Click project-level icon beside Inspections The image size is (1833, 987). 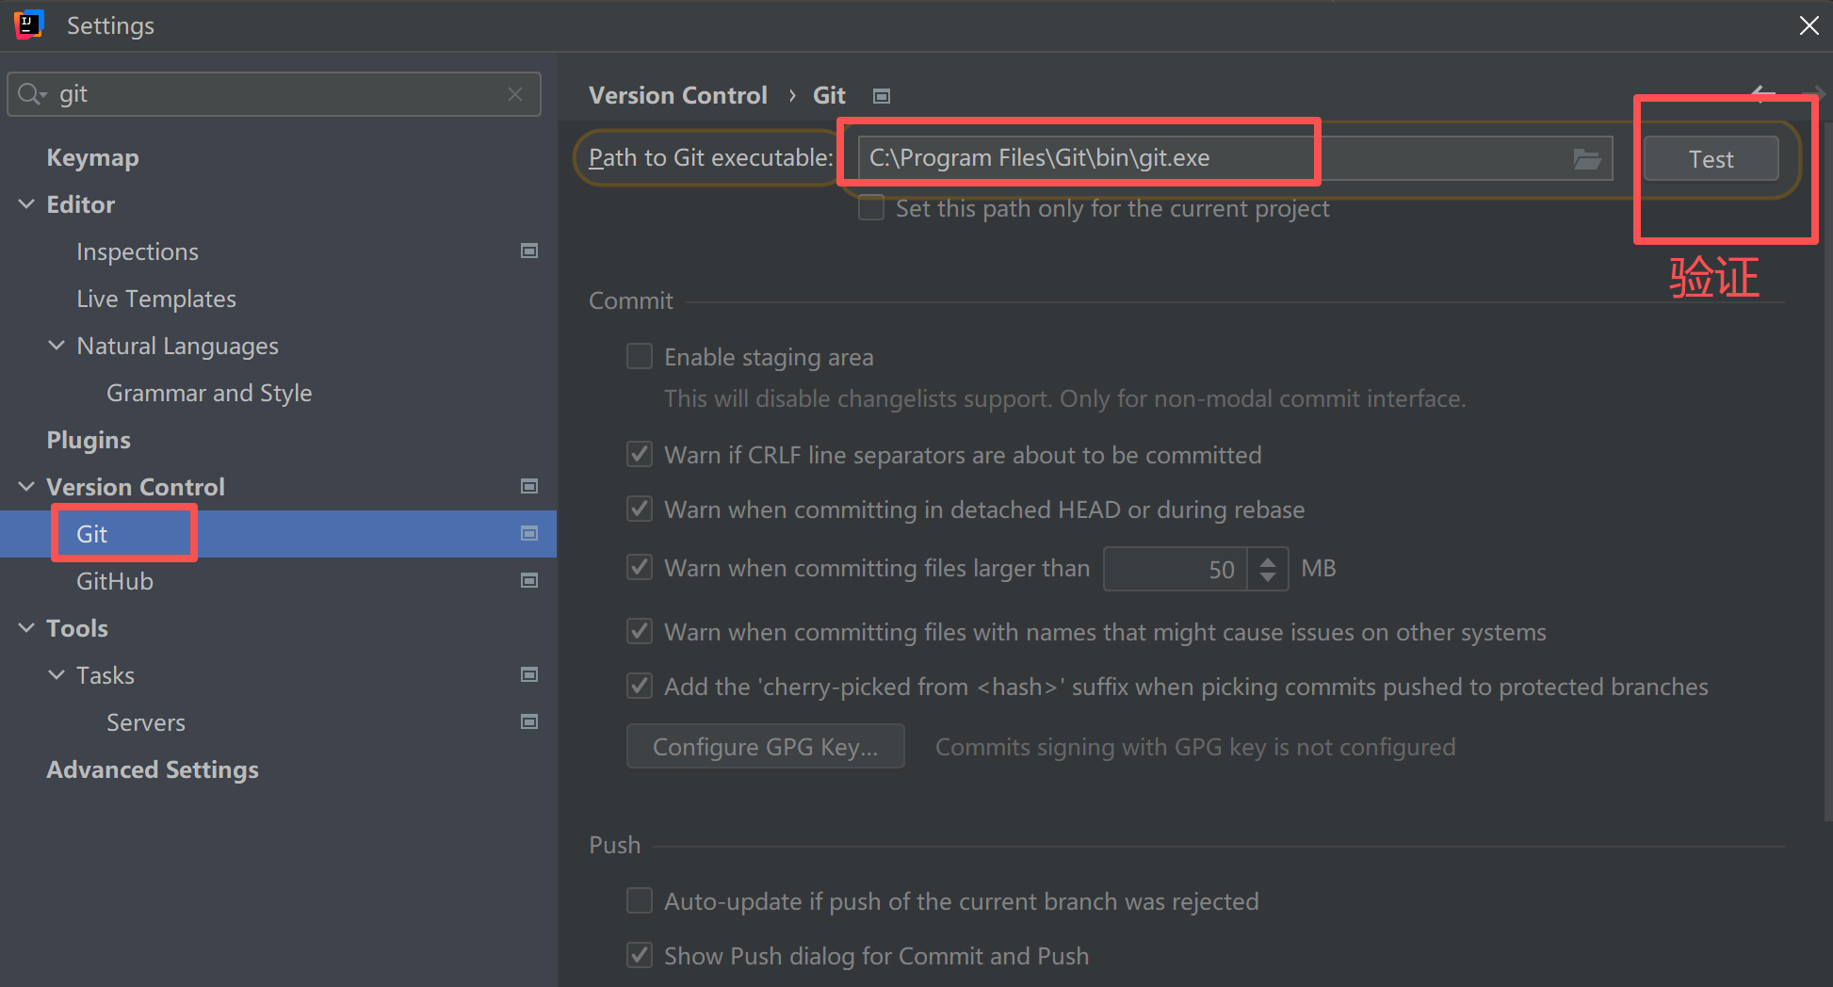click(529, 251)
